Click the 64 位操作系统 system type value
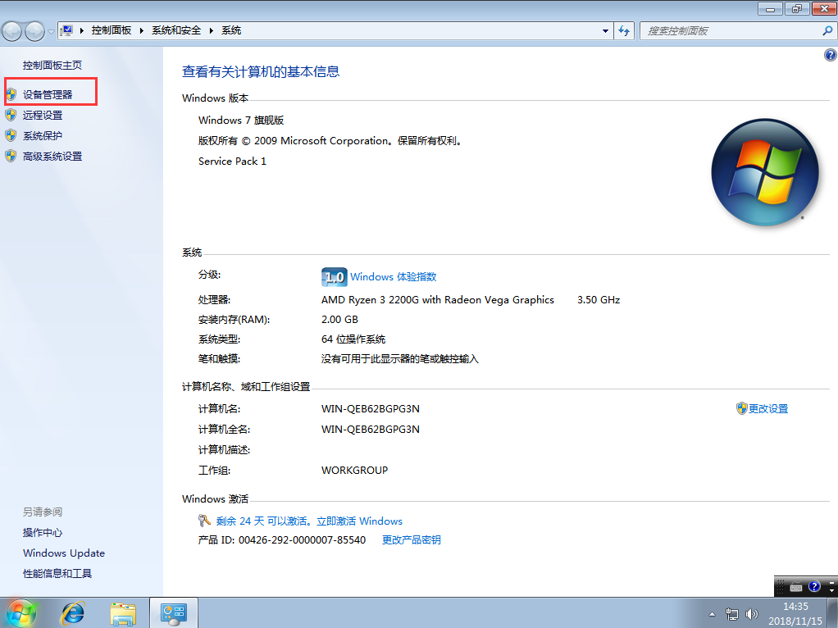This screenshot has height=628, width=838. tap(353, 339)
